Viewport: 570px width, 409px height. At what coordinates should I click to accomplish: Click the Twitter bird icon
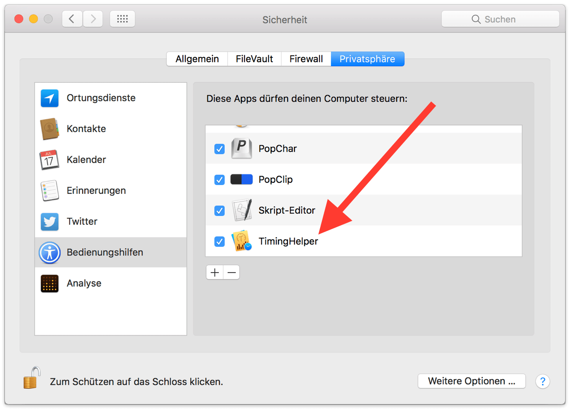pyautogui.click(x=50, y=222)
